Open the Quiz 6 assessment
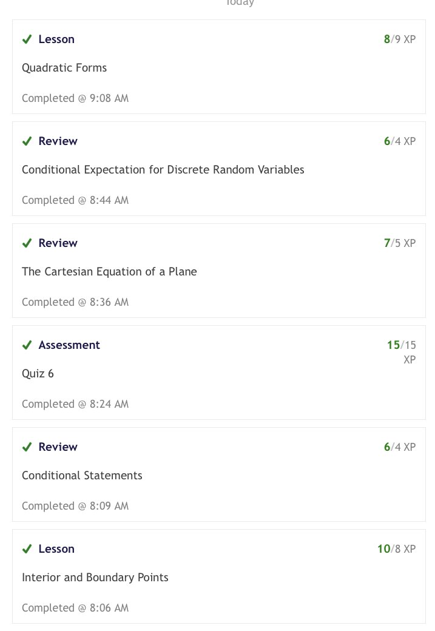The height and width of the screenshot is (631, 435). 38,374
